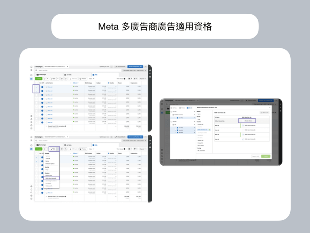Select Multi-advertiser ads in lower Edit menu
The height and width of the screenshot is (233, 310).
(51, 178)
